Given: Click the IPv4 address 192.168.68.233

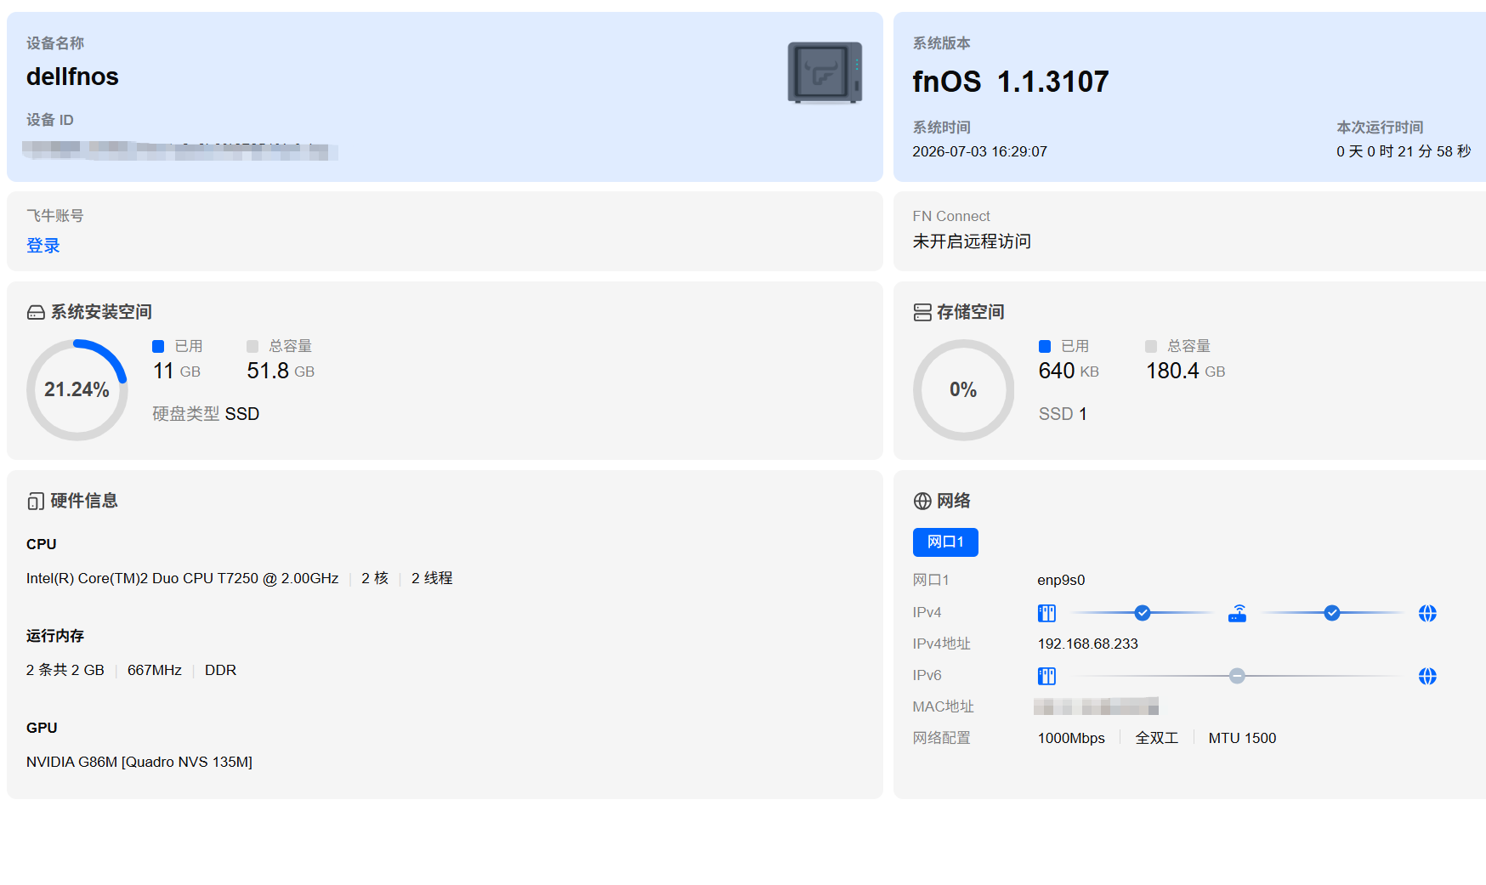Looking at the screenshot, I should [x=1087, y=644].
